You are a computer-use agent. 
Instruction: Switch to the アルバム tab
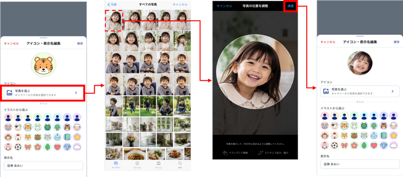pos(159,165)
